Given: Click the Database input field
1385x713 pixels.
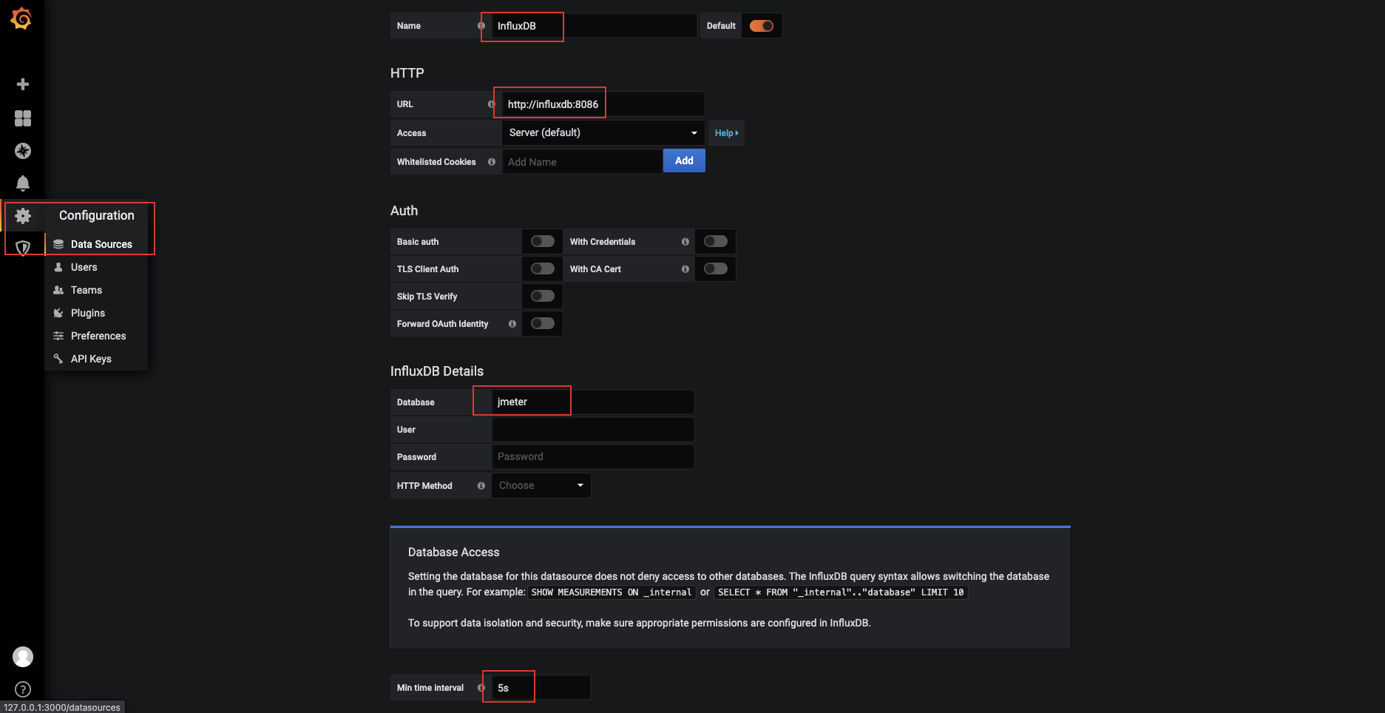Looking at the screenshot, I should [592, 402].
